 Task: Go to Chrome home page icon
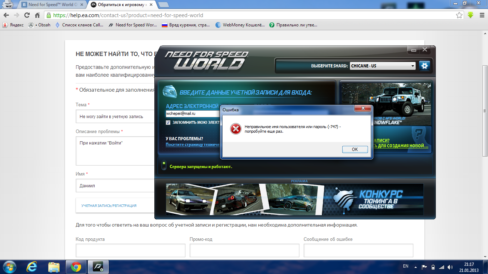37,15
